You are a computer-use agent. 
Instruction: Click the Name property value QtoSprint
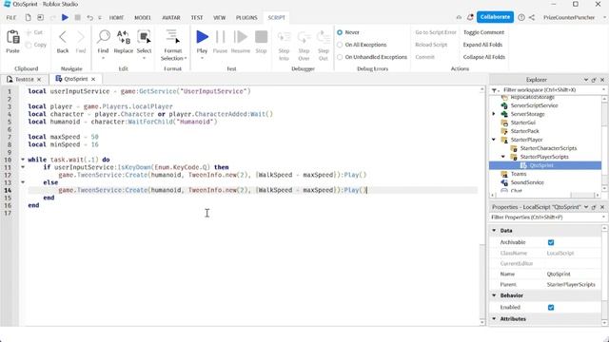pyautogui.click(x=559, y=275)
